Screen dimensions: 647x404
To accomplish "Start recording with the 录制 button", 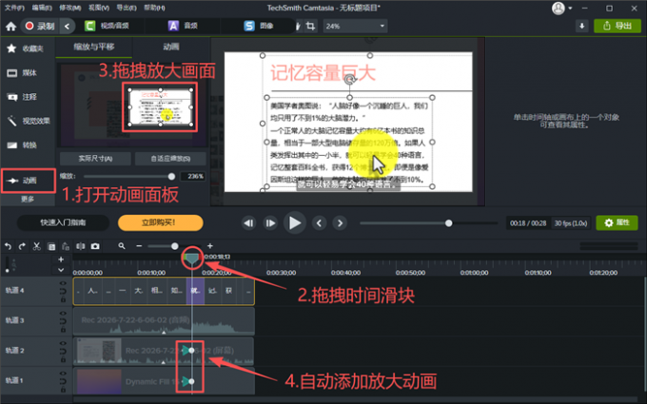I will (x=40, y=26).
